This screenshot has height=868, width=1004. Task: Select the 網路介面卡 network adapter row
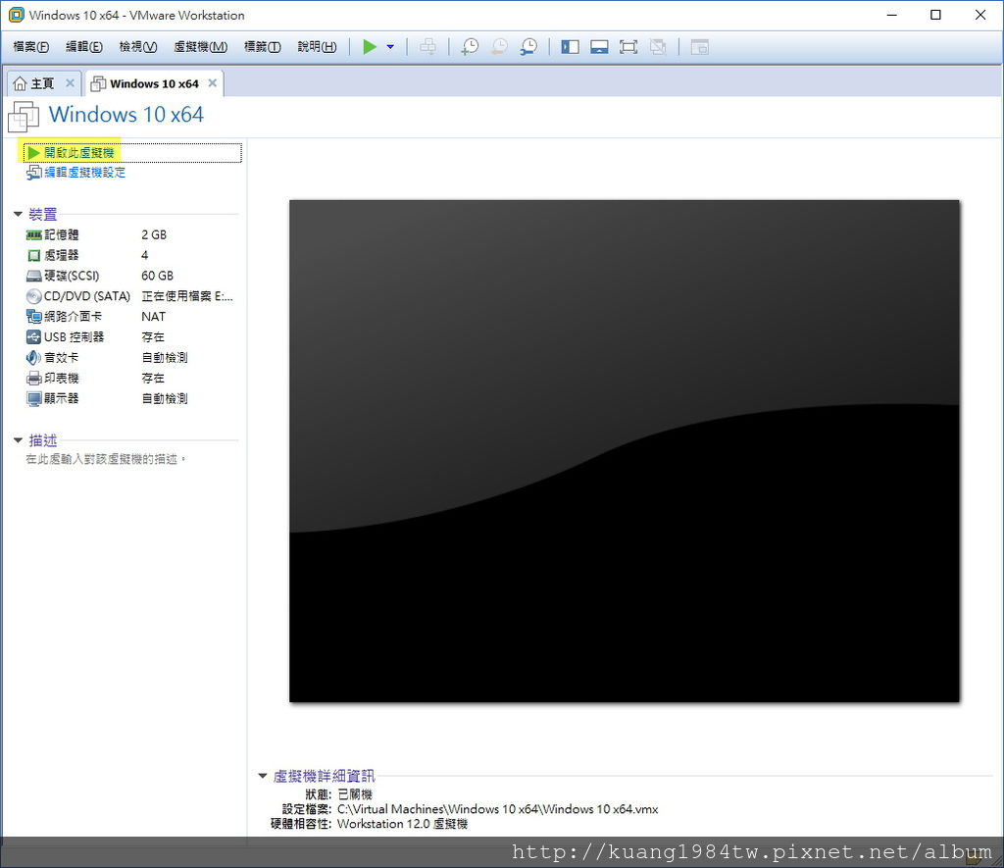130,317
